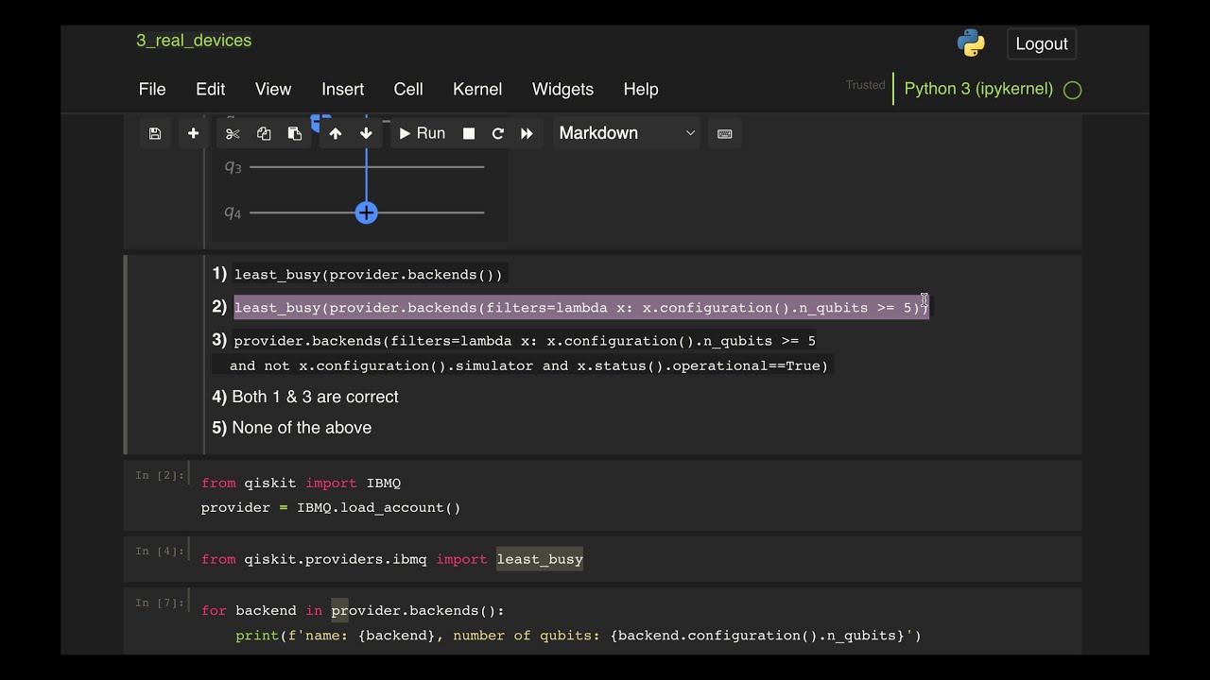Paste cells below using the clipboard icon

coord(295,133)
